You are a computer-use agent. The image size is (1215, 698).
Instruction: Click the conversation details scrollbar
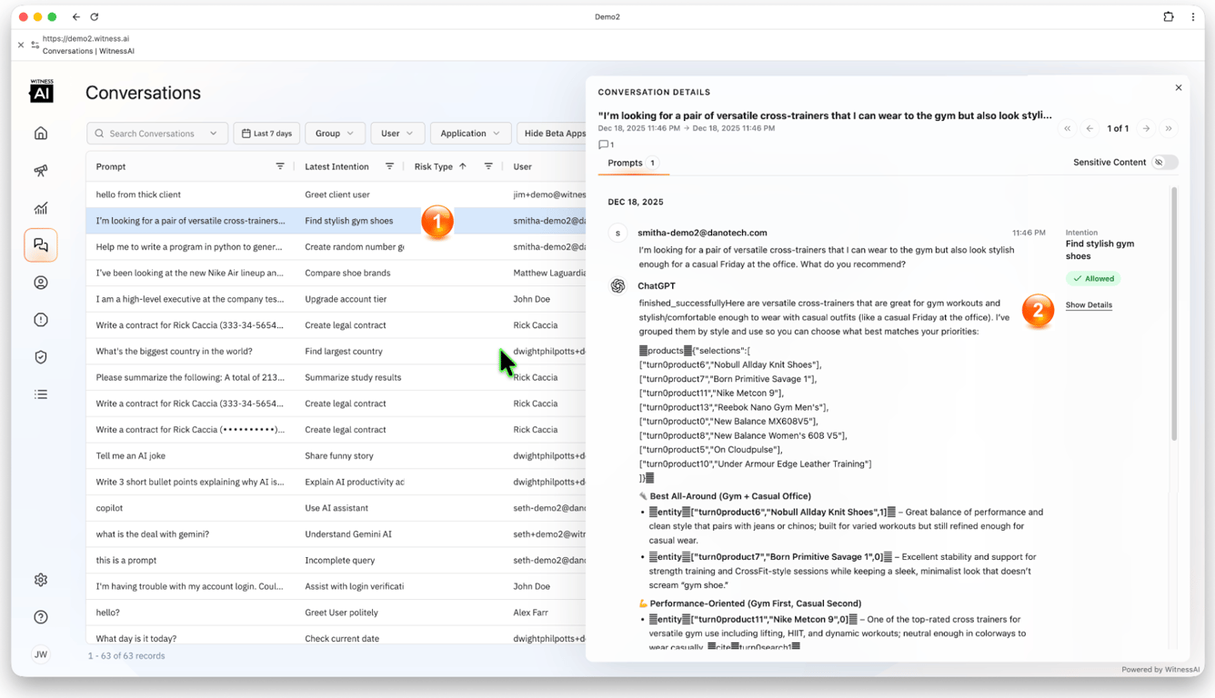1173,314
